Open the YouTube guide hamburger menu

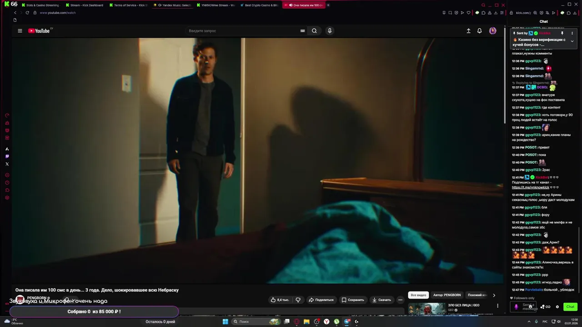click(x=20, y=31)
